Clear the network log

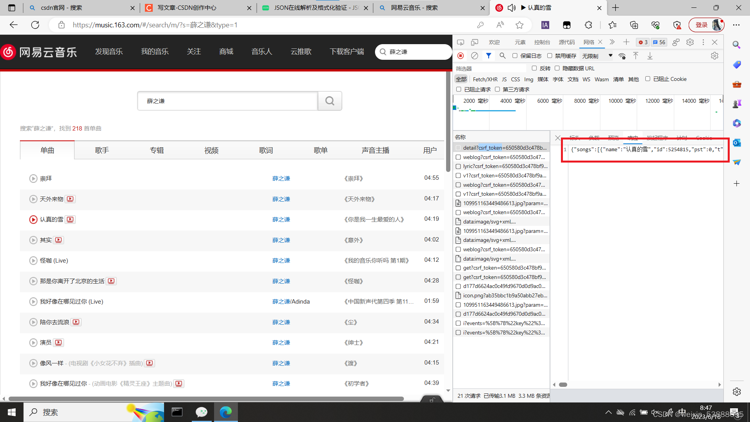click(x=475, y=56)
